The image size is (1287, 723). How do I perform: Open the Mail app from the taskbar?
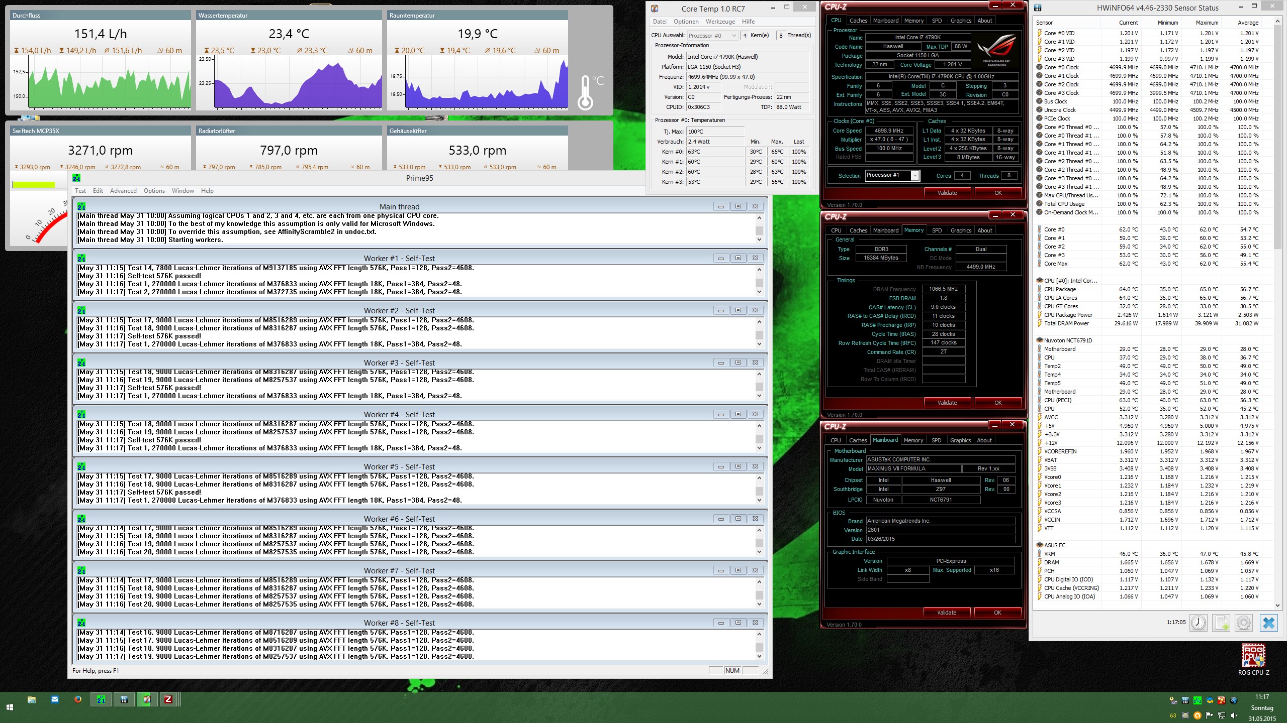[55, 699]
